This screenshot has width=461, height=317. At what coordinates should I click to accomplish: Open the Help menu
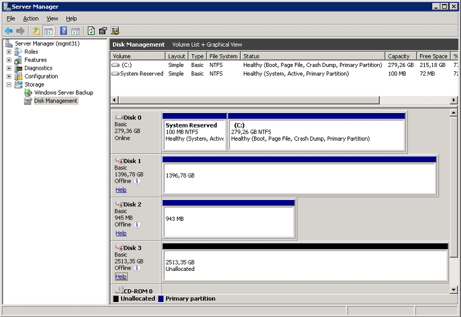coord(71,18)
